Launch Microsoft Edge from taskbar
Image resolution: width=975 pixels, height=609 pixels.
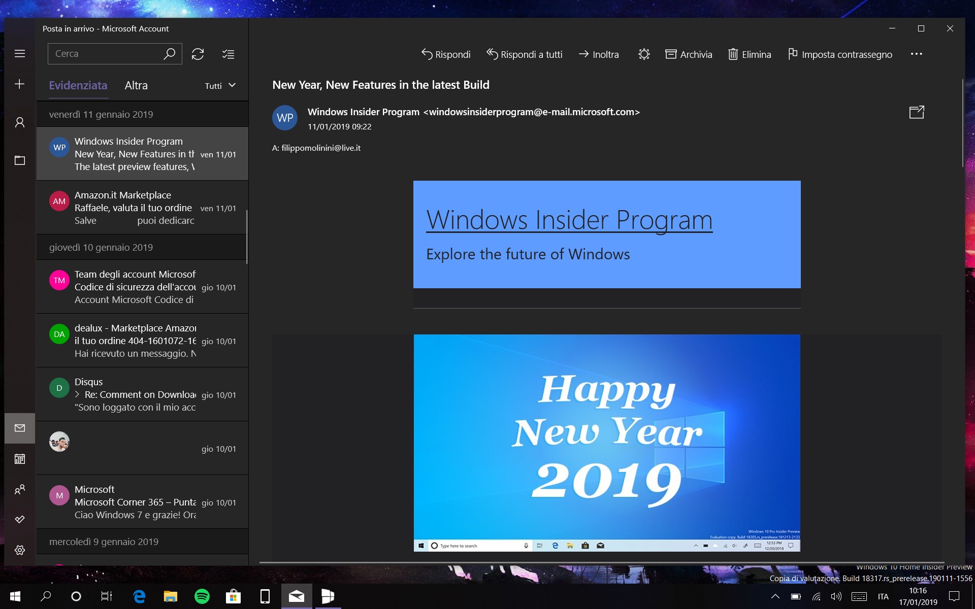(x=139, y=596)
